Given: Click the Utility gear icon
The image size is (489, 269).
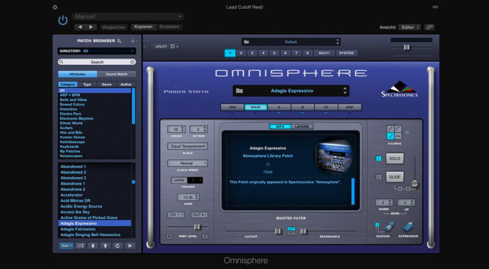Looking at the screenshot, I should [x=172, y=46].
